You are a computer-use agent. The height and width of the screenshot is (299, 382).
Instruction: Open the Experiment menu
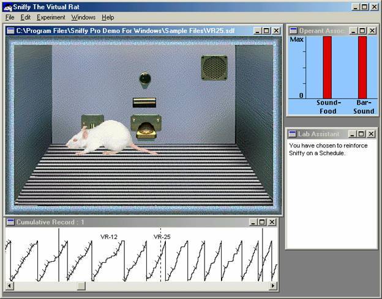pyautogui.click(x=51, y=18)
